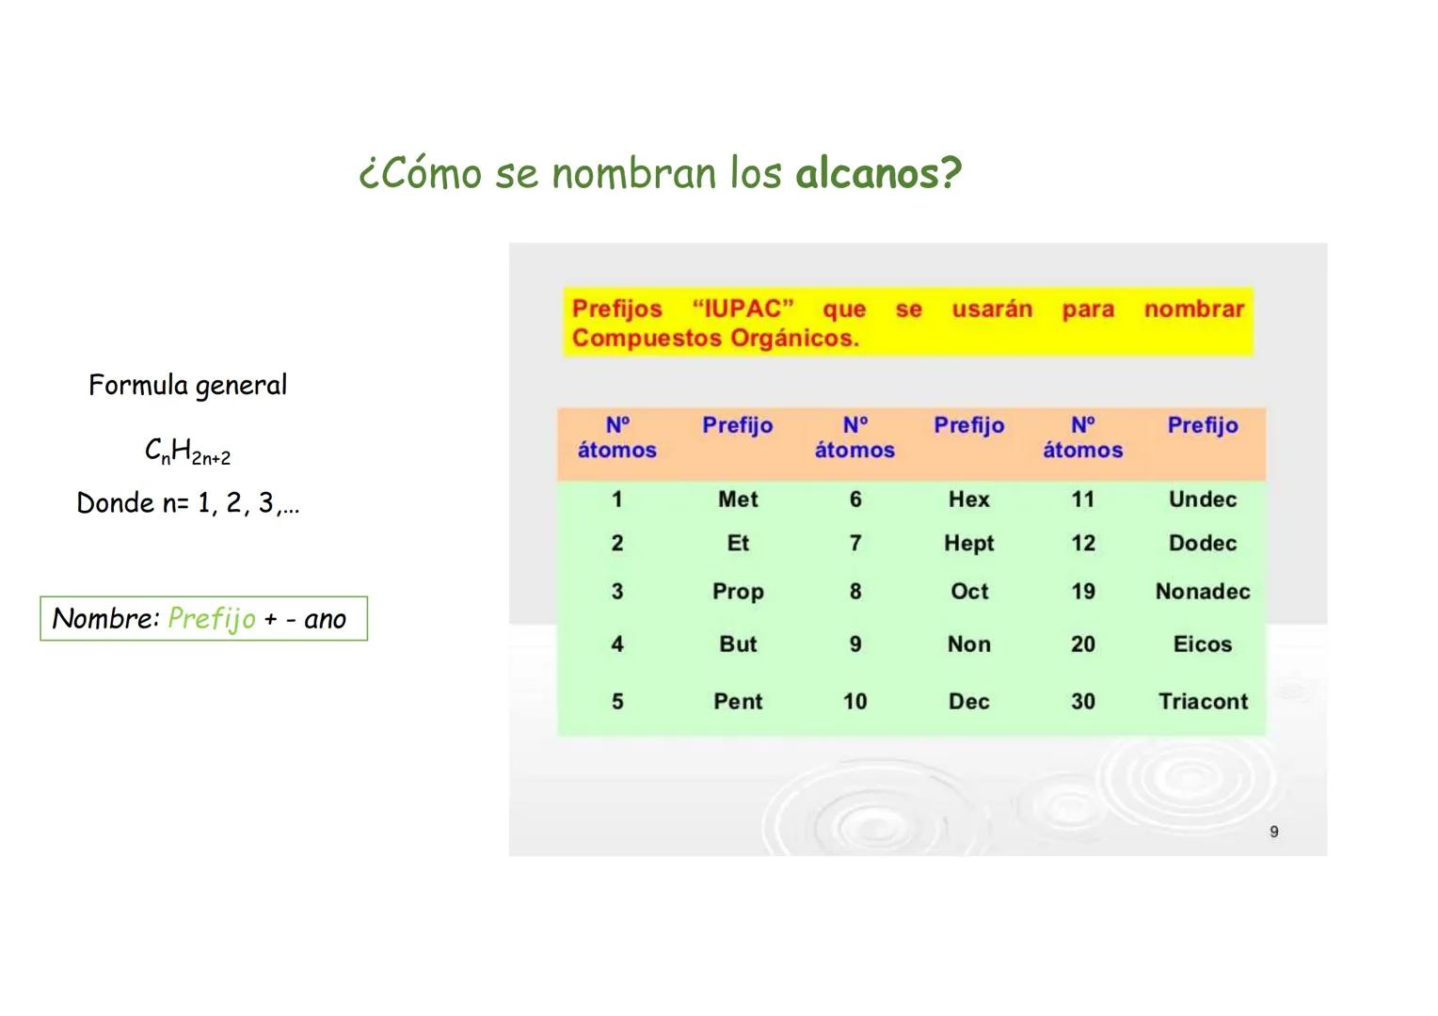Viewport: 1438px width, 1016px height.
Task: Select the prefix Undec for 11 atoms
Action: click(x=1202, y=500)
